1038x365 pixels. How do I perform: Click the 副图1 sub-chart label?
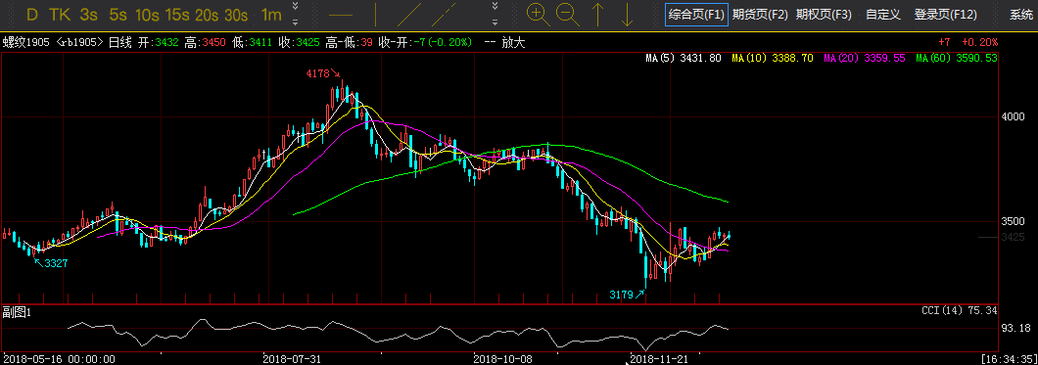coord(17,311)
